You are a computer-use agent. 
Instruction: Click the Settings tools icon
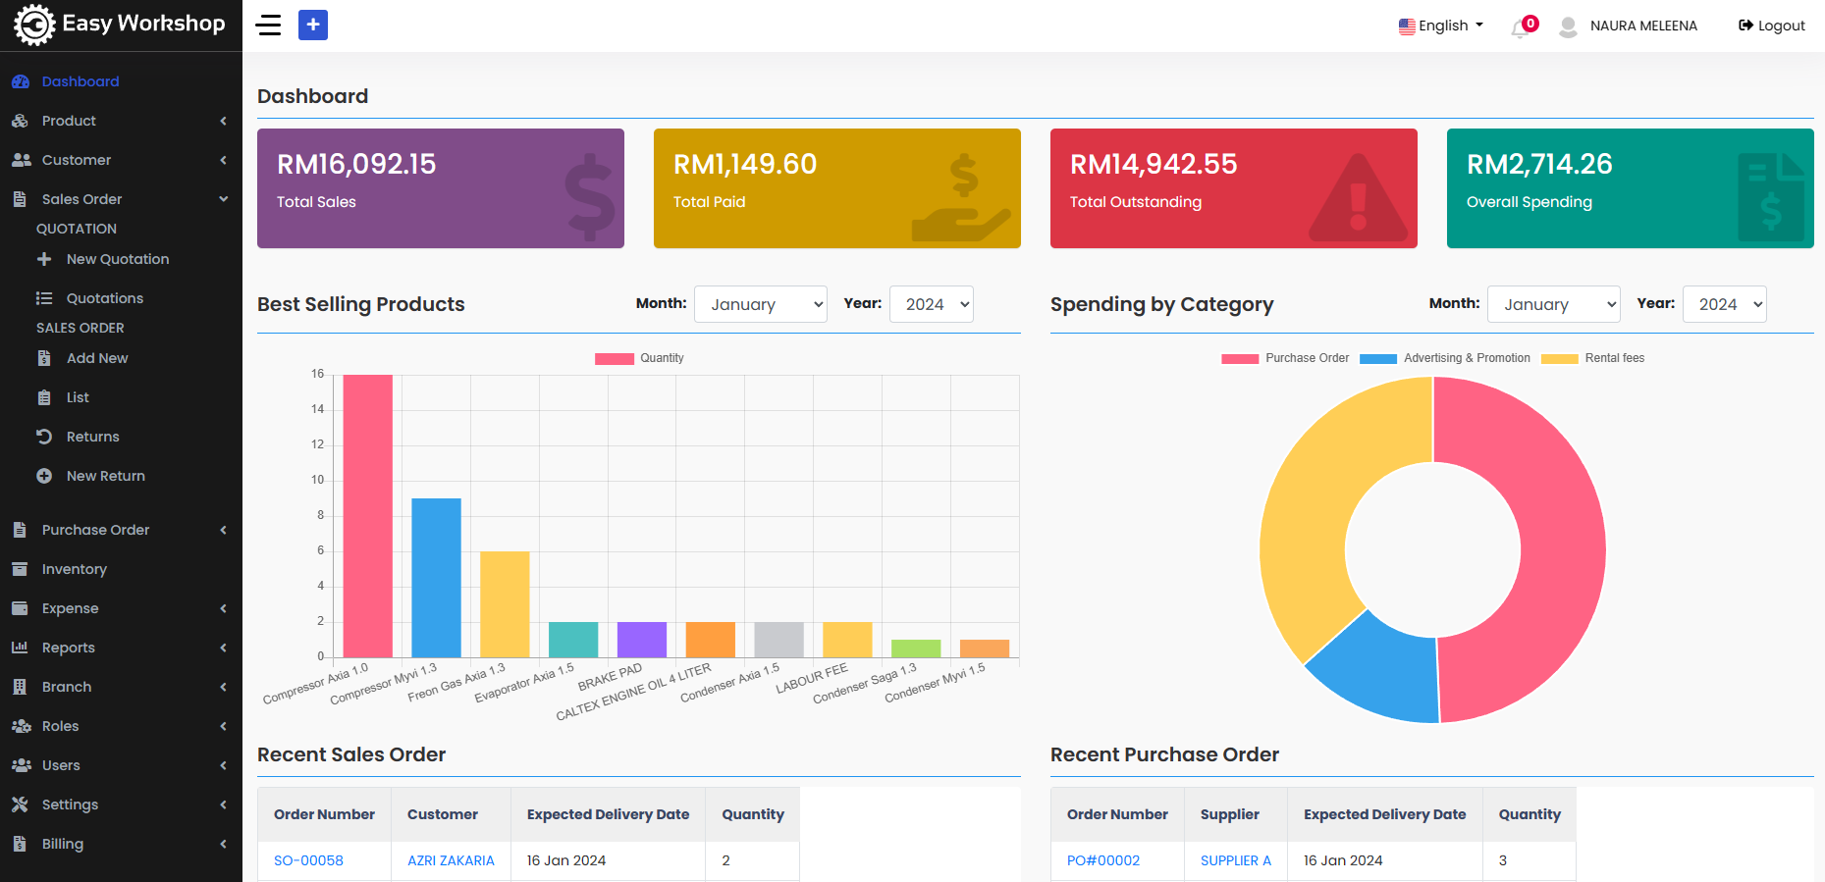[x=20, y=804]
